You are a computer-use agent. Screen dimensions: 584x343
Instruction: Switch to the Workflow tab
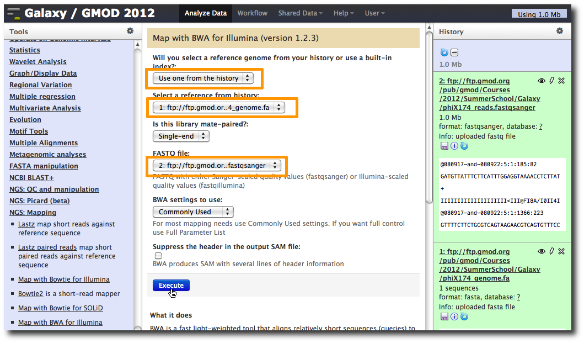pos(253,13)
